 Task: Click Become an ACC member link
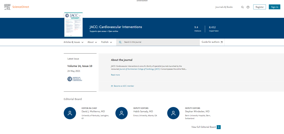124,86
